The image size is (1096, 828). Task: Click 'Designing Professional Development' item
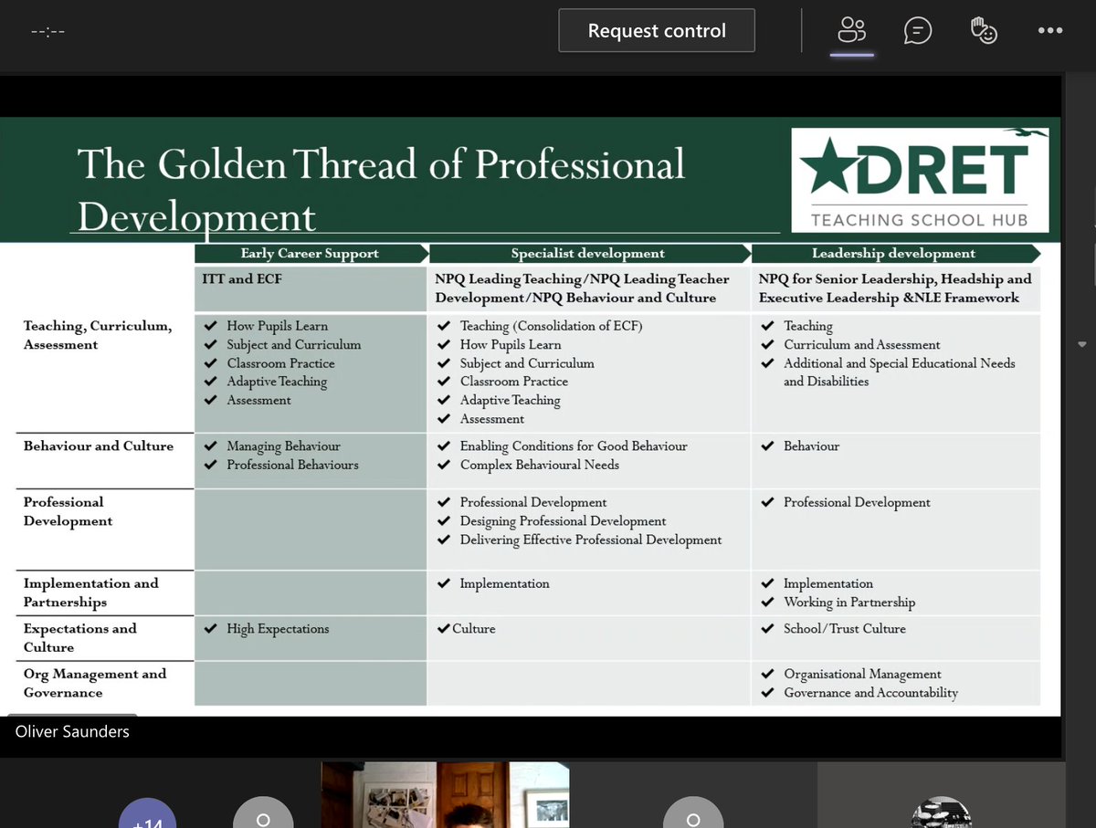(x=563, y=521)
